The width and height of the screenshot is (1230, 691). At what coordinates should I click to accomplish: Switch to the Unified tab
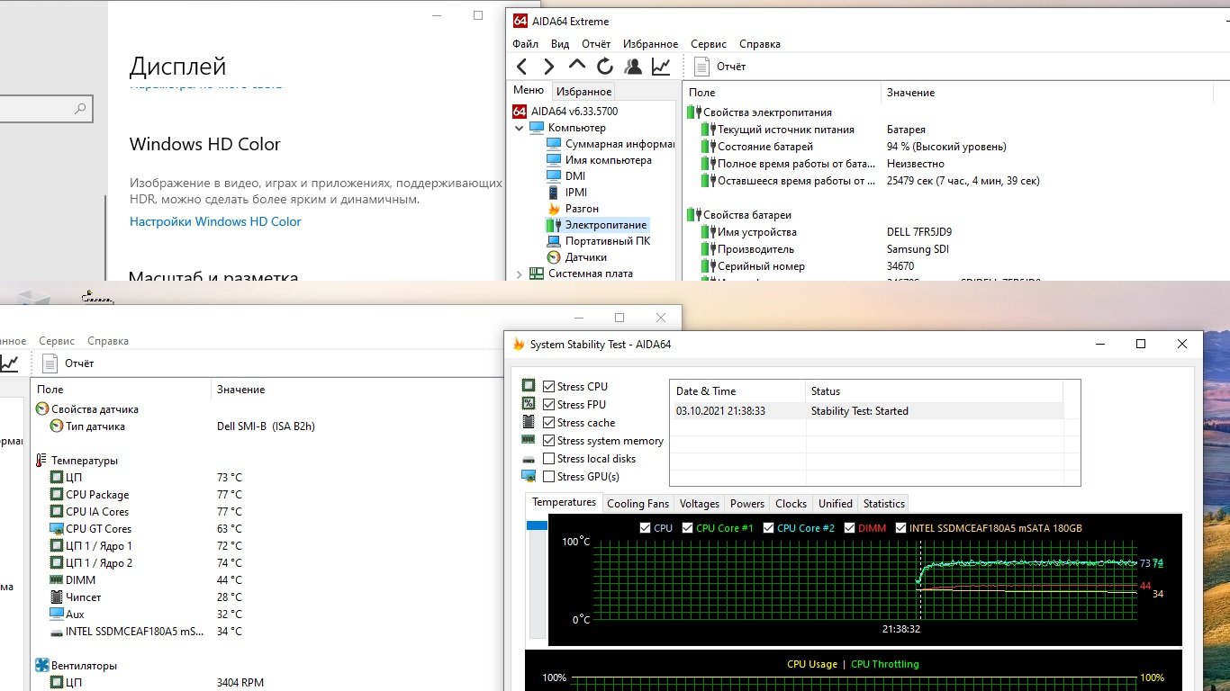coord(835,504)
